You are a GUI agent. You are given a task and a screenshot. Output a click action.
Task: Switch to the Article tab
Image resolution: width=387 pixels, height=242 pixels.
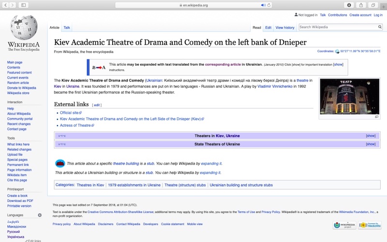[x=54, y=28]
